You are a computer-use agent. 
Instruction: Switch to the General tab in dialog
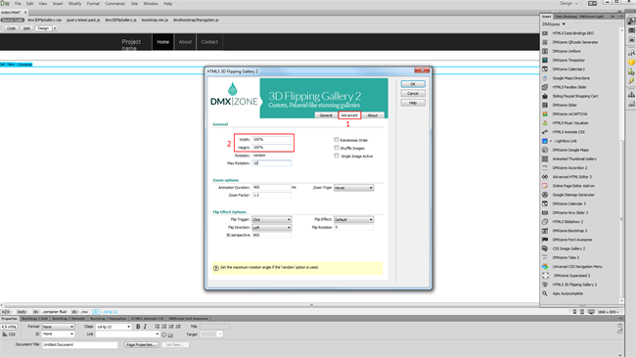[x=326, y=115]
